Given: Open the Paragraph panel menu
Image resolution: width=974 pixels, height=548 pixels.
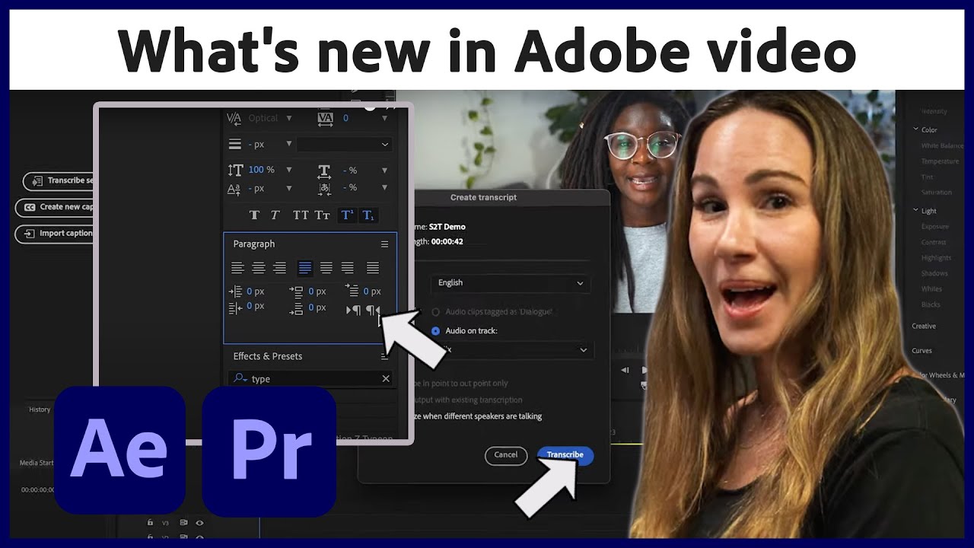Looking at the screenshot, I should tap(384, 244).
